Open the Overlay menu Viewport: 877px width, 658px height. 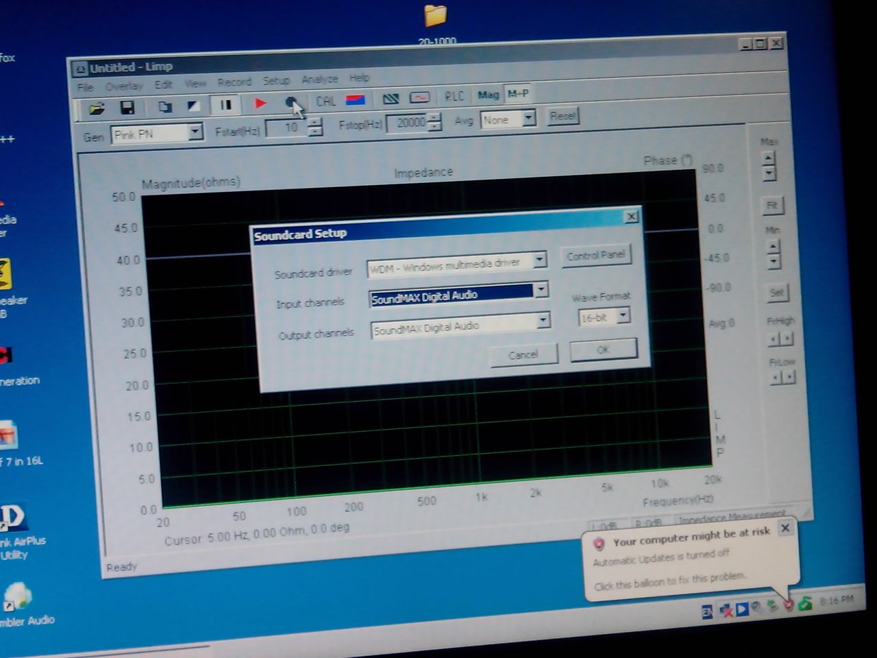[x=124, y=86]
